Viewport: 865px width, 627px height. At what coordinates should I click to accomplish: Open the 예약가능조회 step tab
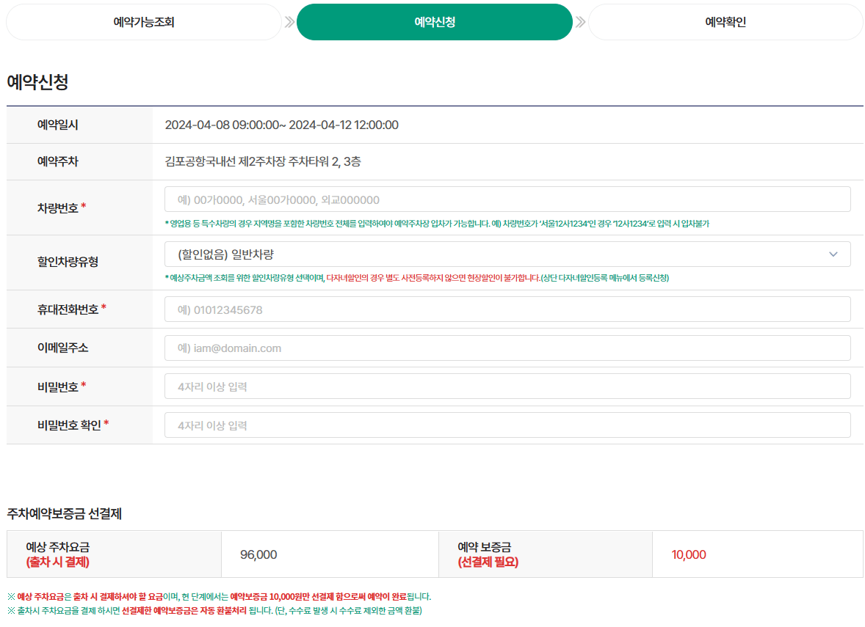click(x=144, y=22)
